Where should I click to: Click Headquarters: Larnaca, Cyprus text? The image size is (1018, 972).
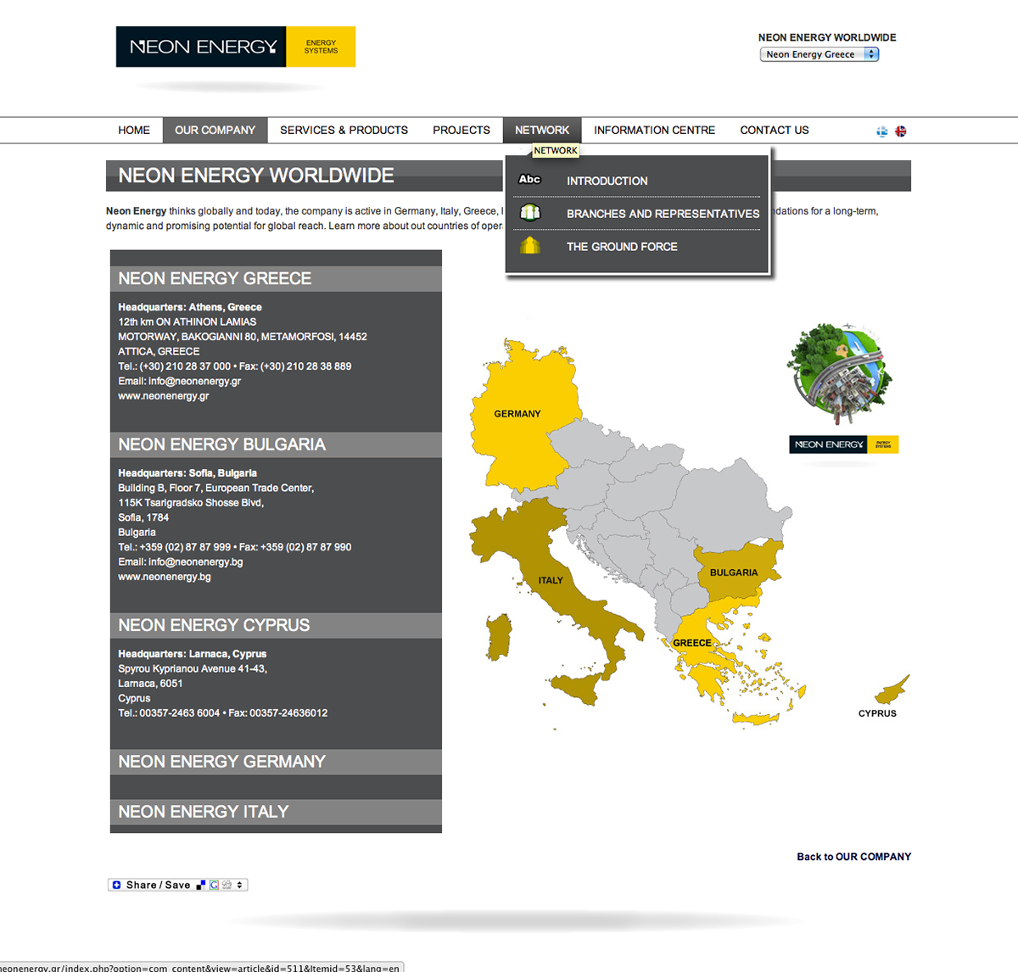tap(193, 654)
